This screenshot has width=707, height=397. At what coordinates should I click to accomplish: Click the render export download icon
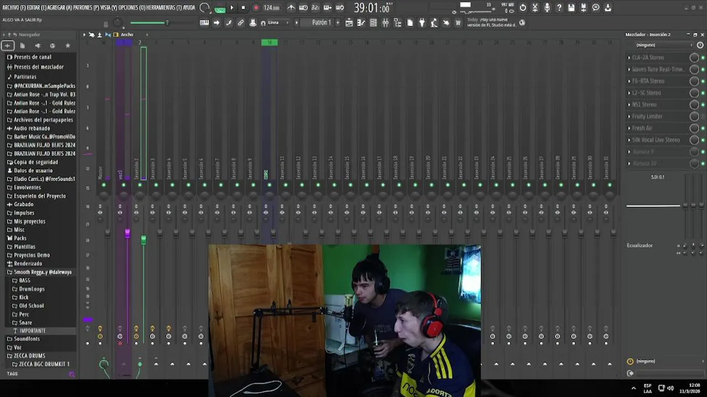608,8
